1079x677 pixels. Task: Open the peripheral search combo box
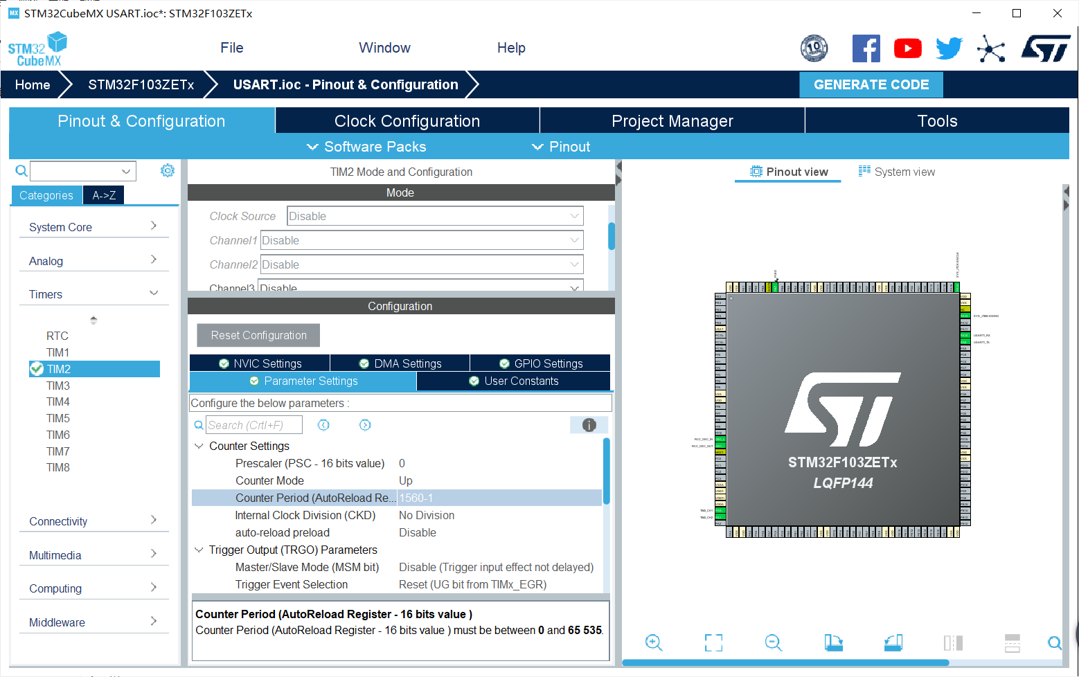tap(83, 171)
